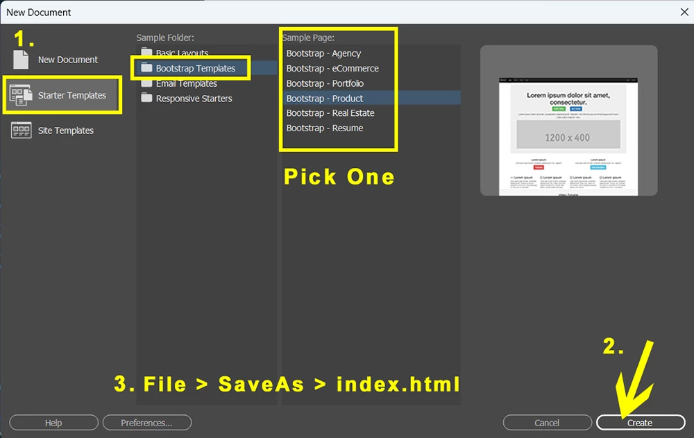Select the Starter Templates category
Viewport: 694px width, 438px height.
click(x=62, y=95)
